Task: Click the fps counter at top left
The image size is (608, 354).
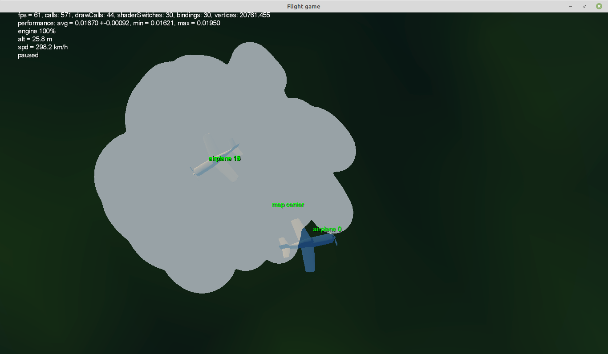Action: 29,15
